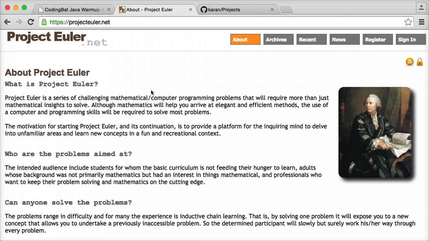The width and height of the screenshot is (429, 241).
Task: Click the Sign In button
Action: click(x=411, y=39)
